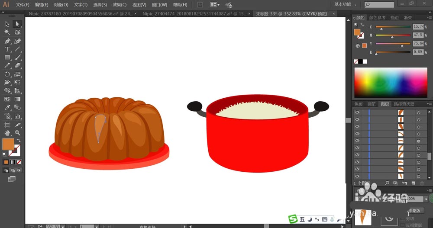The width and height of the screenshot is (433, 228).
Task: Select the Mesh tool
Action: 7,99
